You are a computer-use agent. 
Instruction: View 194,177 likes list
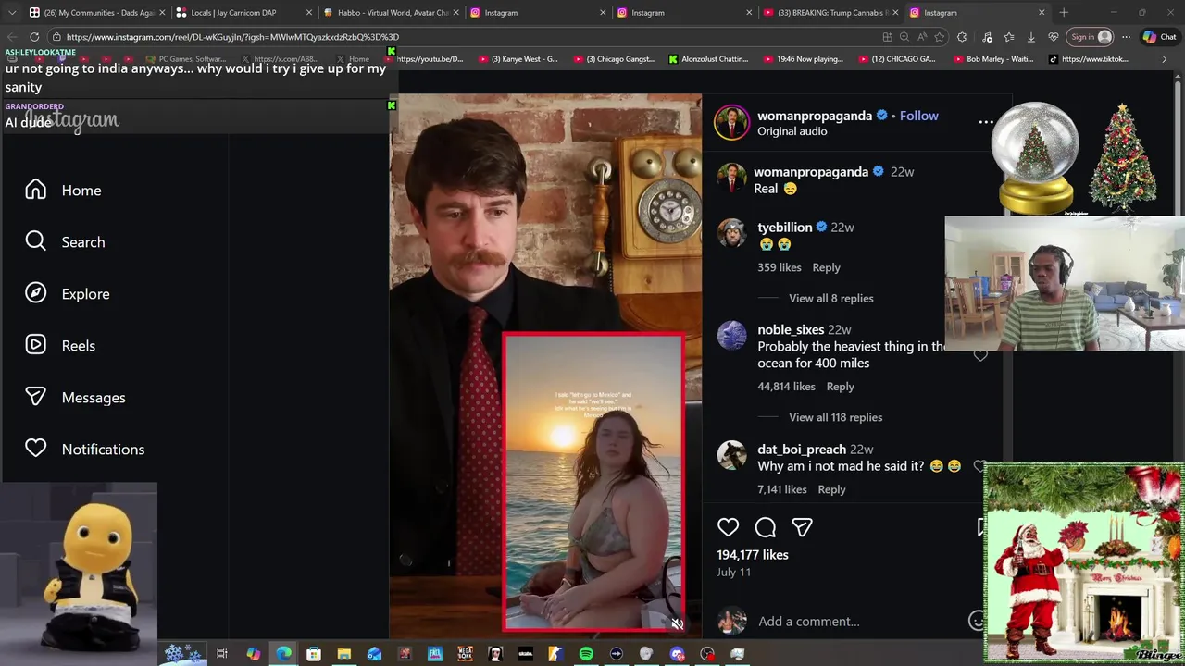[752, 555]
